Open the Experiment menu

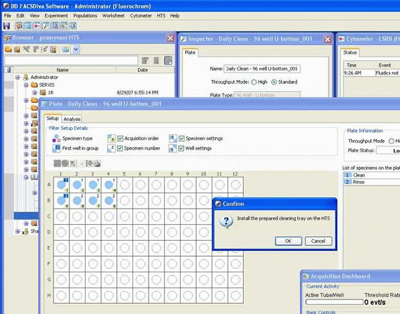click(56, 16)
